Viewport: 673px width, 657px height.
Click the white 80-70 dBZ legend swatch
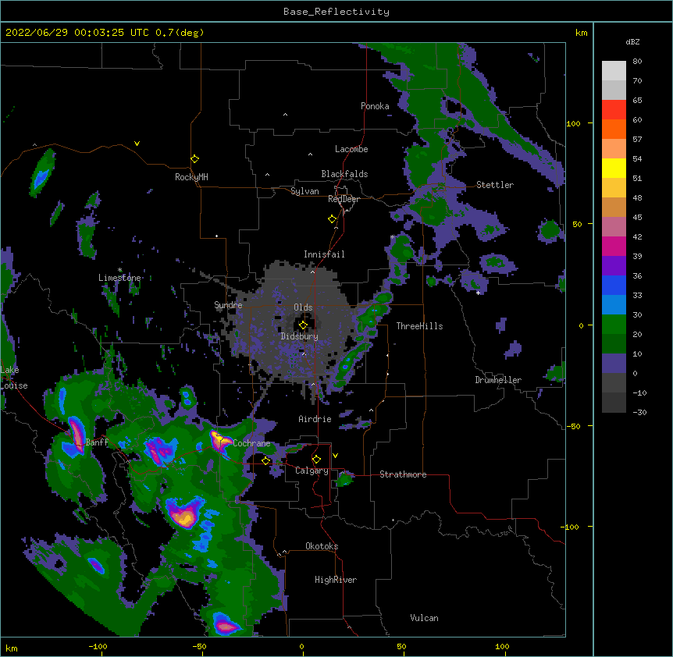click(x=614, y=71)
